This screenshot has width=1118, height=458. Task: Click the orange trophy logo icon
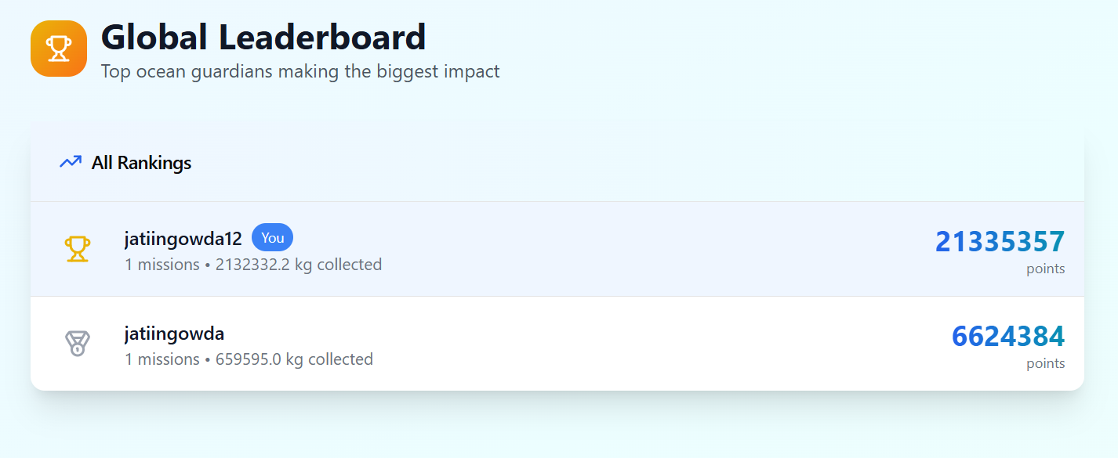coord(59,49)
